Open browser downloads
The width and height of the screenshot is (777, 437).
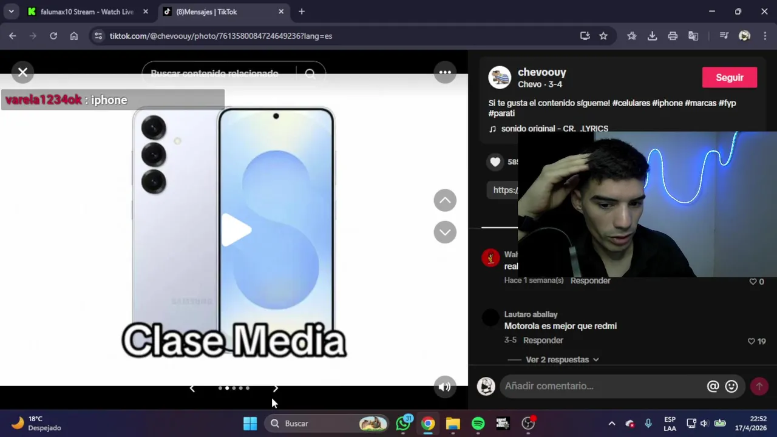(653, 36)
